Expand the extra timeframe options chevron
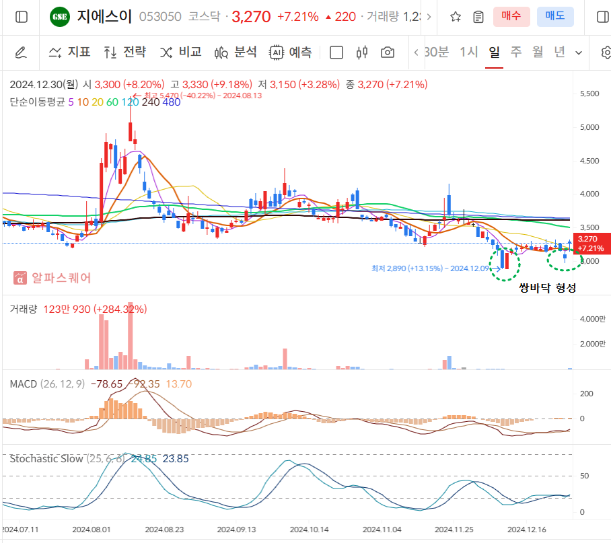Viewport: 611px width, 543px height. pos(577,51)
